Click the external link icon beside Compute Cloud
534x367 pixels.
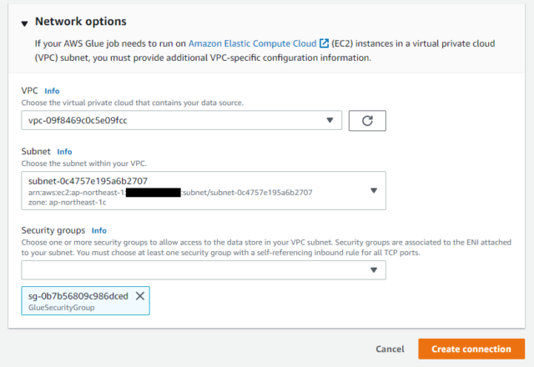[324, 43]
